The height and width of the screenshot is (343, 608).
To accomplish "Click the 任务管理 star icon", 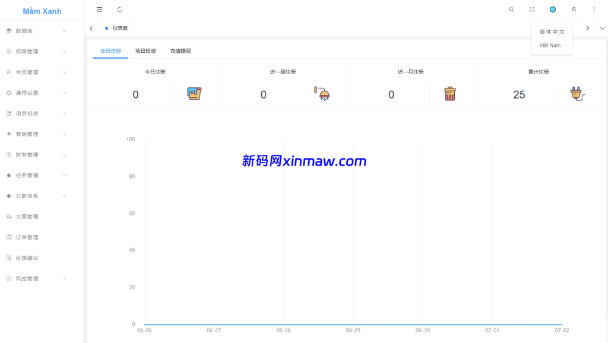I will [8, 175].
